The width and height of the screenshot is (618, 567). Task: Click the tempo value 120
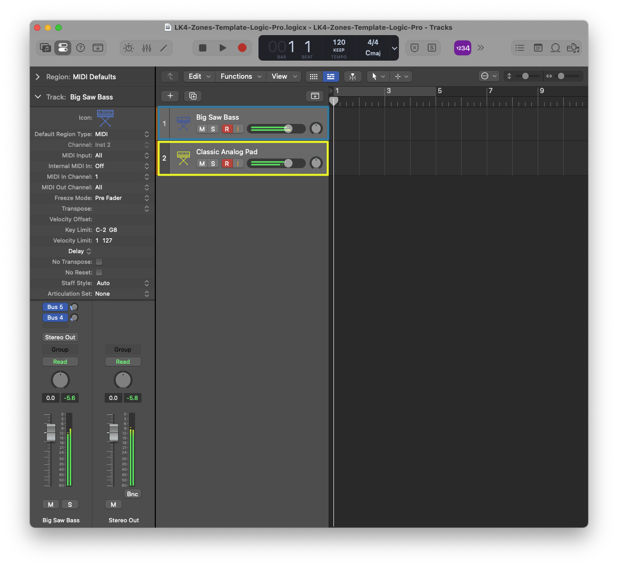point(339,42)
